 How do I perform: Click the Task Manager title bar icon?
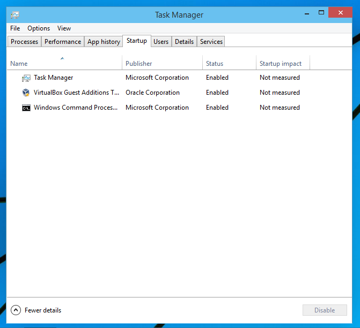click(15, 15)
